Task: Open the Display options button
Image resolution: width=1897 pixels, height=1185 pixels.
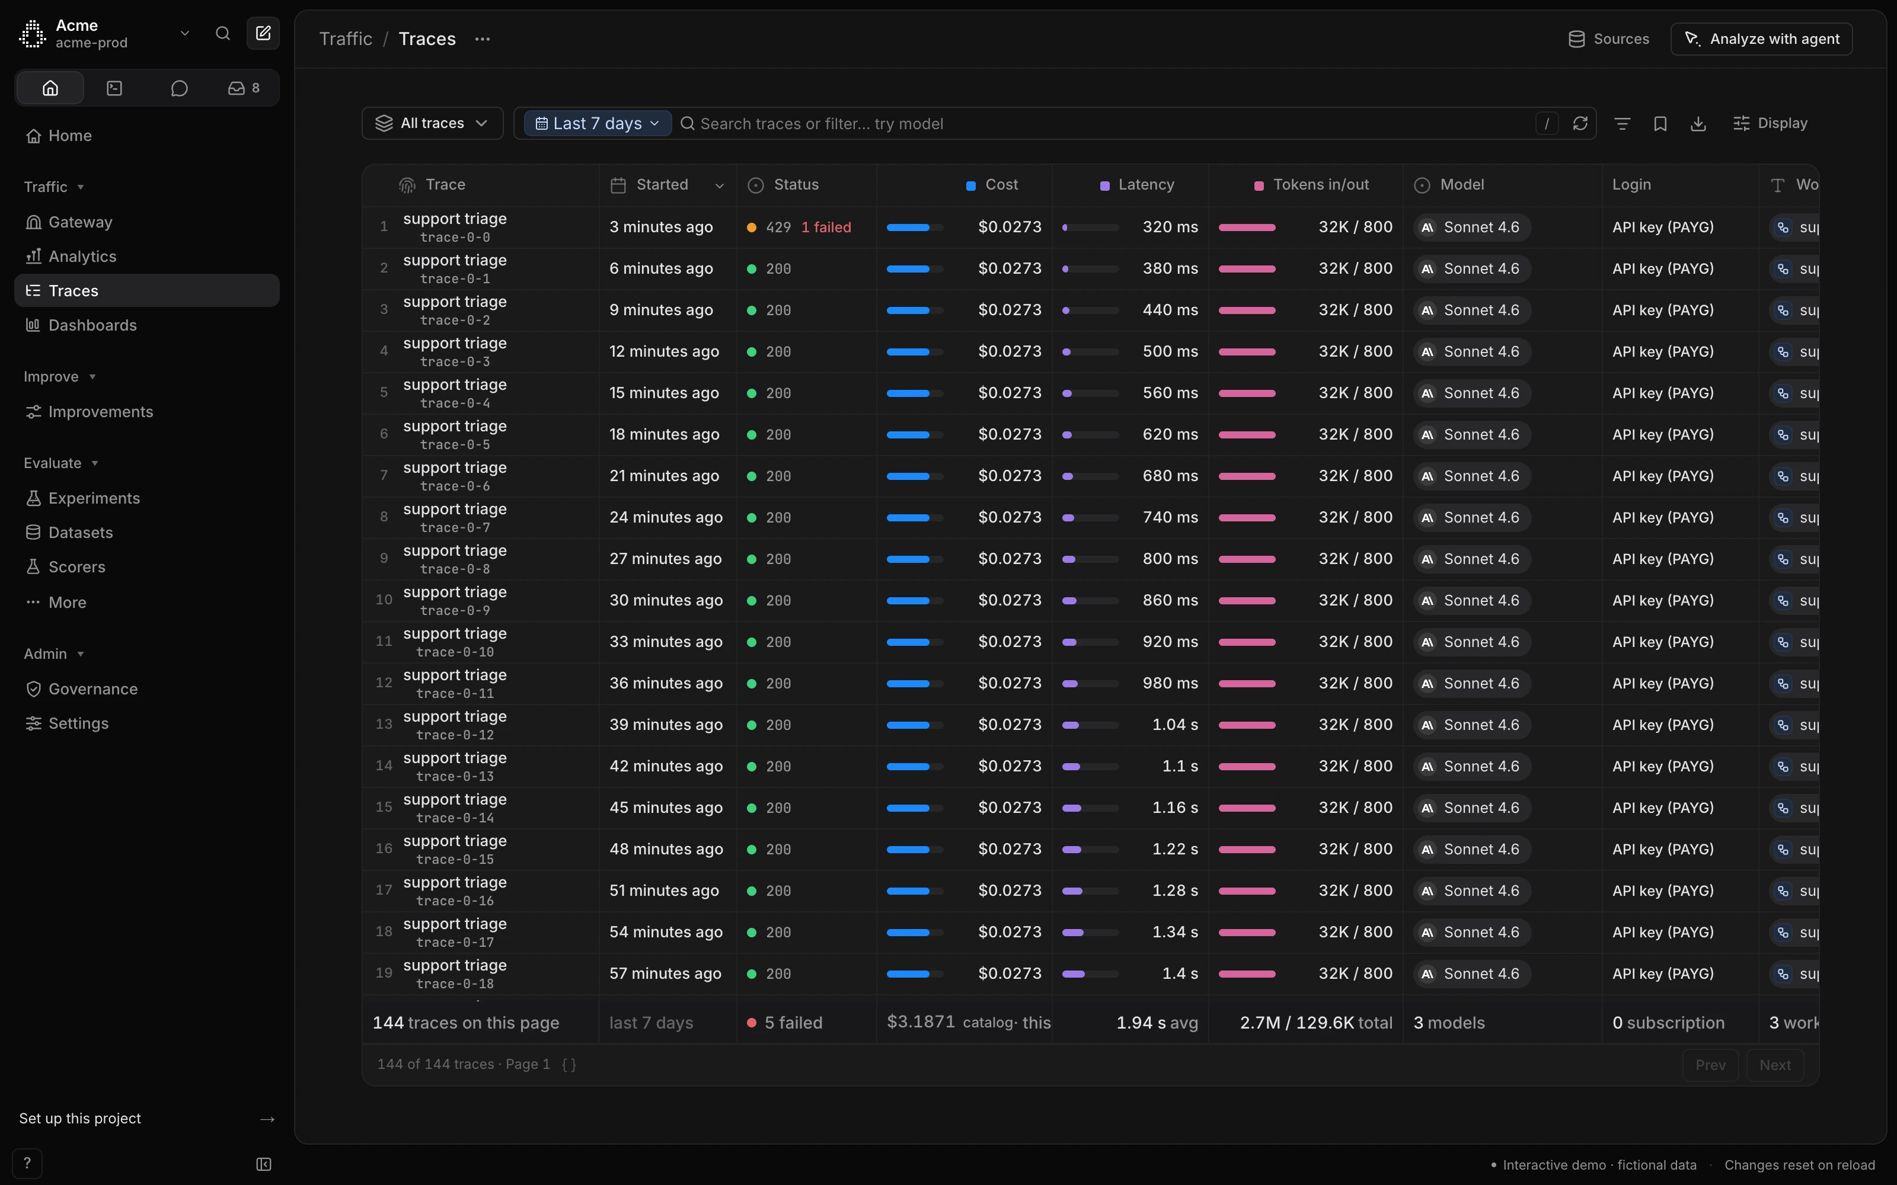Action: [x=1771, y=123]
